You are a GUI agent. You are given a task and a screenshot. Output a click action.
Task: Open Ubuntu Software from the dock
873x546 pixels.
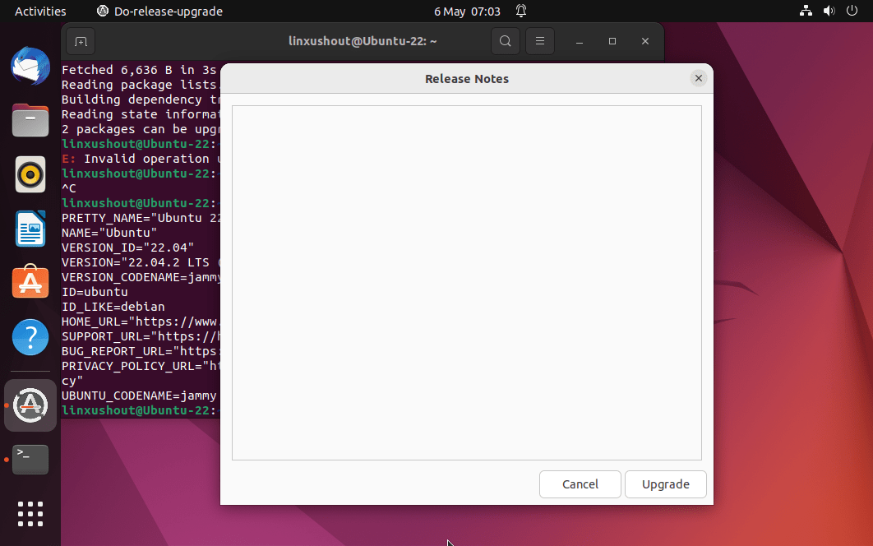click(30, 282)
